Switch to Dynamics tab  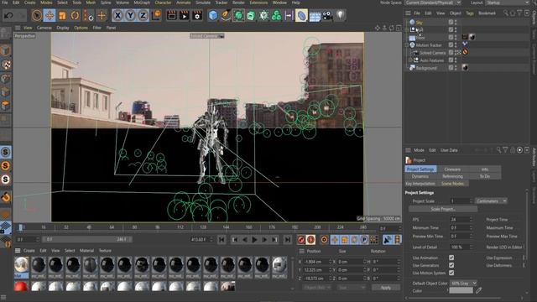tap(420, 176)
